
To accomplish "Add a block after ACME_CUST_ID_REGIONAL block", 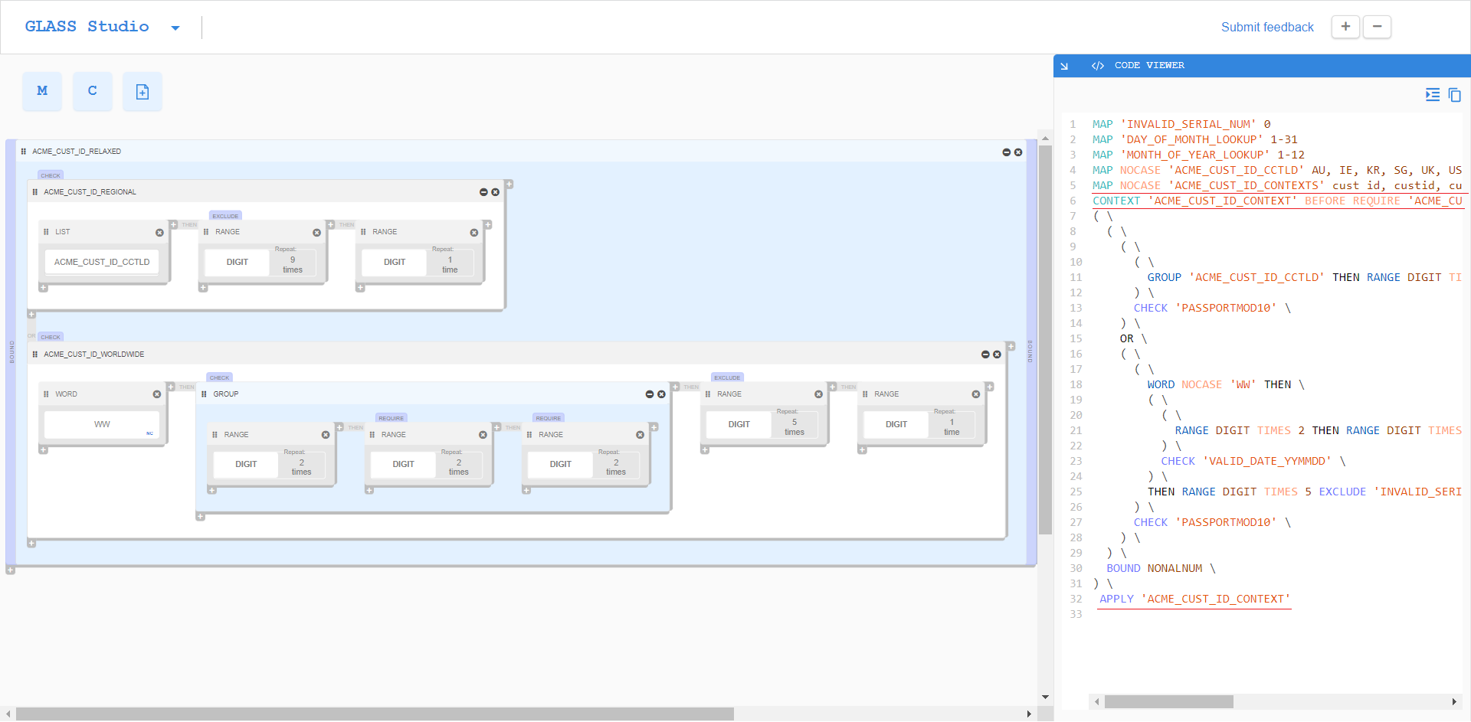I will click(x=509, y=185).
